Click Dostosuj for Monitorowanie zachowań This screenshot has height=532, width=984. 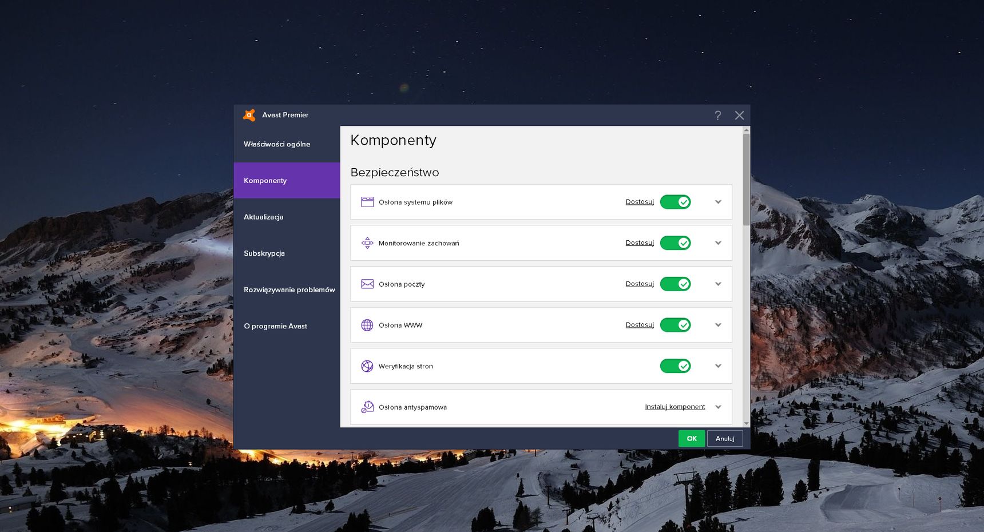(x=640, y=243)
